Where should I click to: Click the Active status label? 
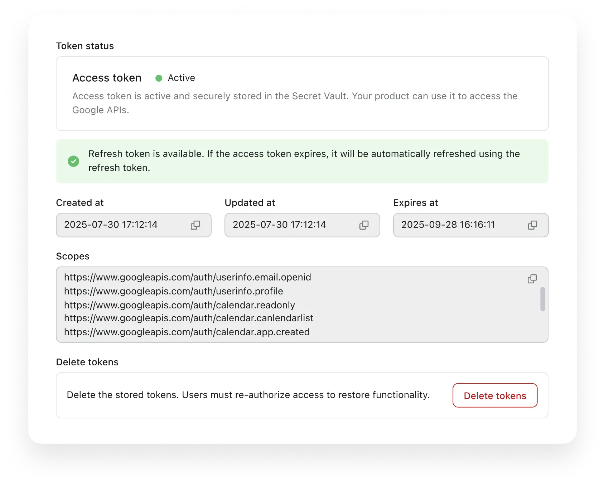point(182,78)
